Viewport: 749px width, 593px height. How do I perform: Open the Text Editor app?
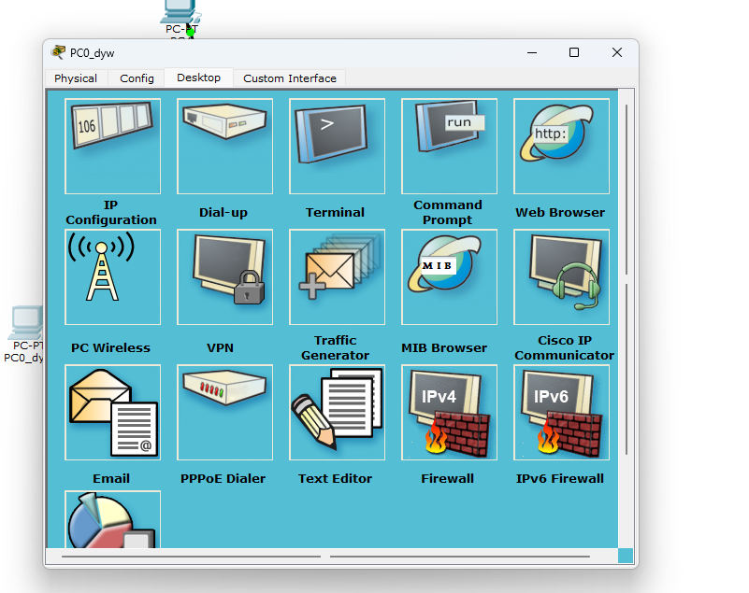click(x=338, y=412)
